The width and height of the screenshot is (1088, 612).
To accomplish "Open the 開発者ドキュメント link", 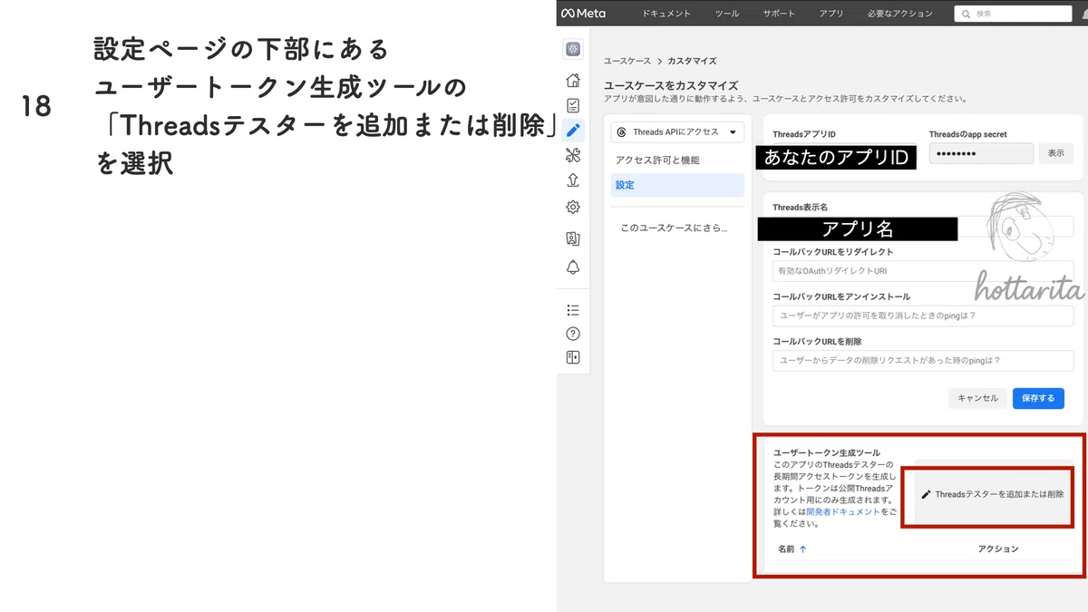I will (x=843, y=512).
